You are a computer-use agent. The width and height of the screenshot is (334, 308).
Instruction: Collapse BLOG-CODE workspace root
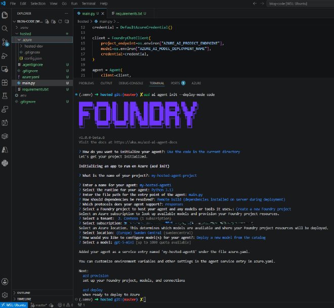(x=28, y=22)
